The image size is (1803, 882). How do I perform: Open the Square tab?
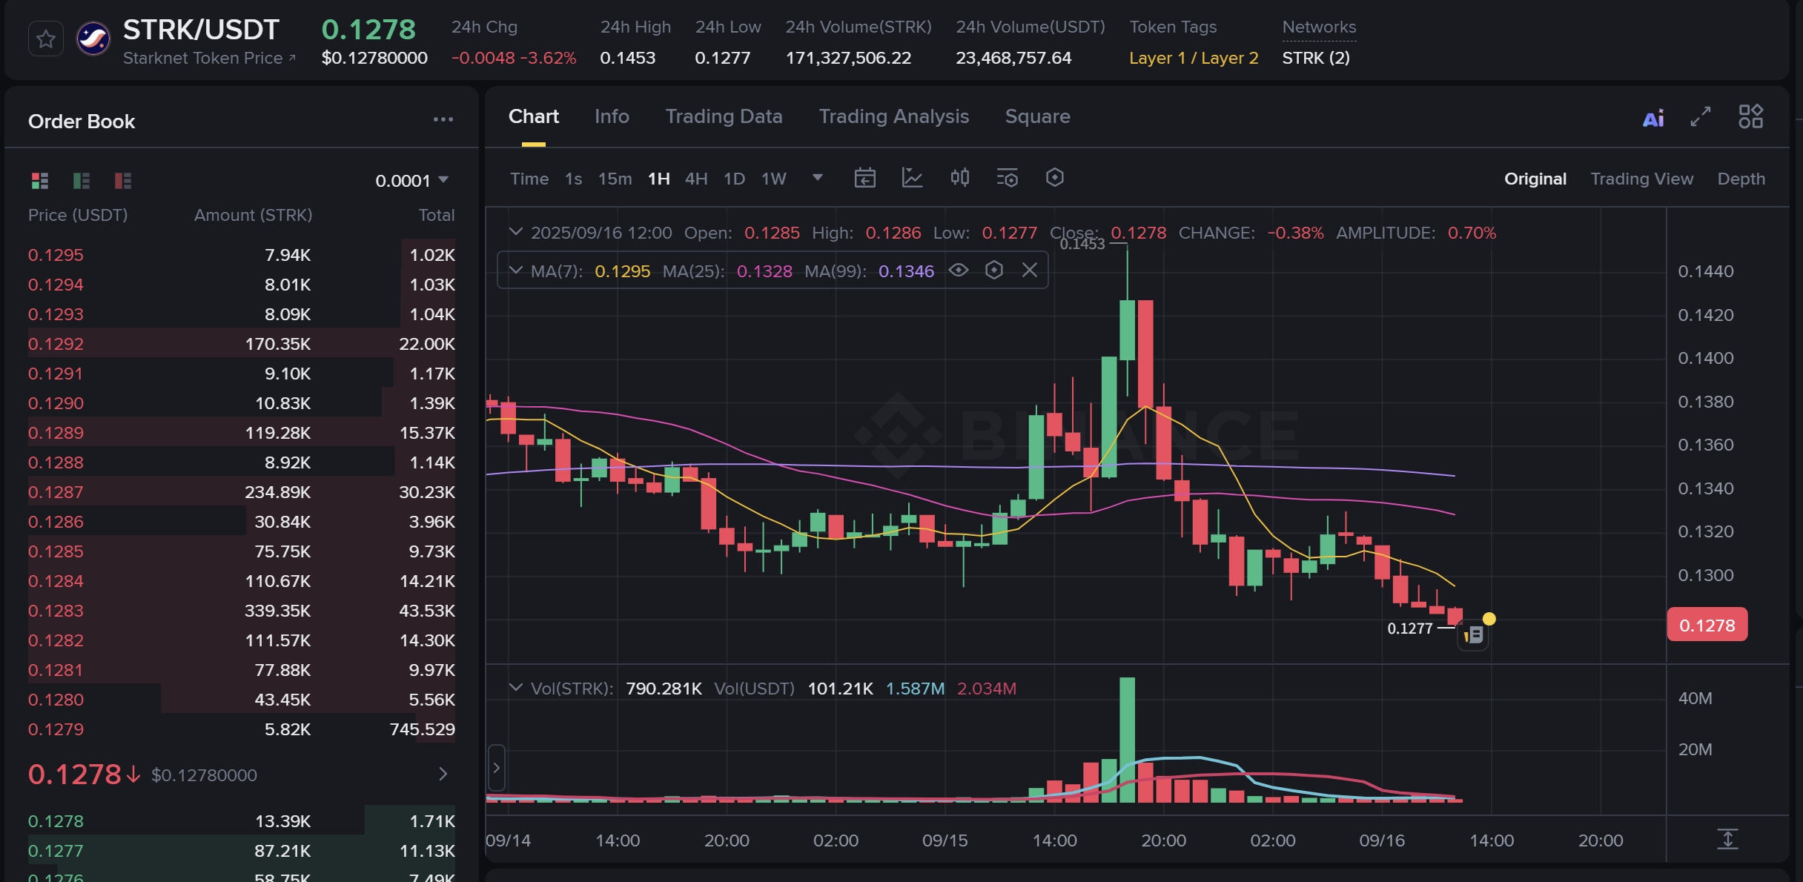1037,116
